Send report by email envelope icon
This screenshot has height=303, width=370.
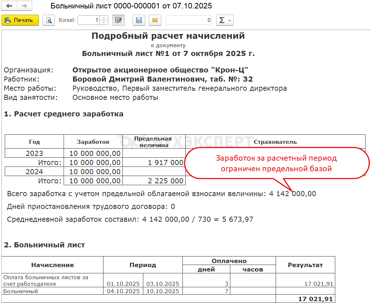(155, 20)
